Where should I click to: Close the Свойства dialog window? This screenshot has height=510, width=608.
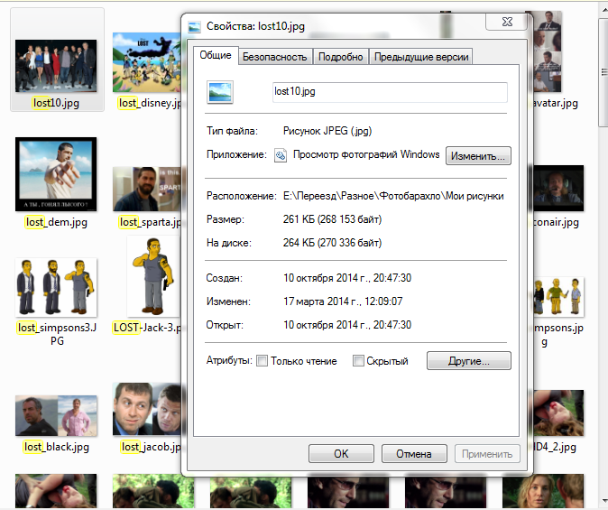click(507, 22)
